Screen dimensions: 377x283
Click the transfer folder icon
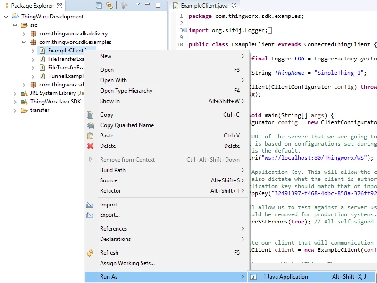pyautogui.click(x=24, y=110)
